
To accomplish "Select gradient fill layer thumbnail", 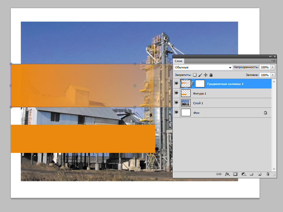I will point(186,83).
